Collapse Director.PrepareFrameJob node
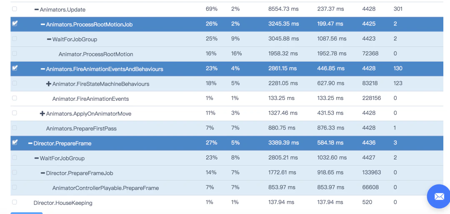Screen dimensions: 450x214 click(x=43, y=173)
